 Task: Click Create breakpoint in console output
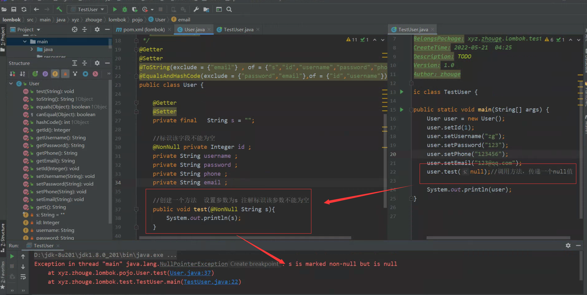tap(254, 264)
